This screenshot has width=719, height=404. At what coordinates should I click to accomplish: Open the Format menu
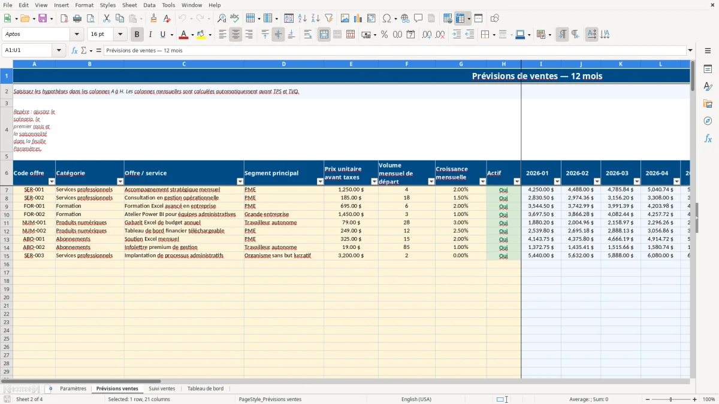point(84,5)
